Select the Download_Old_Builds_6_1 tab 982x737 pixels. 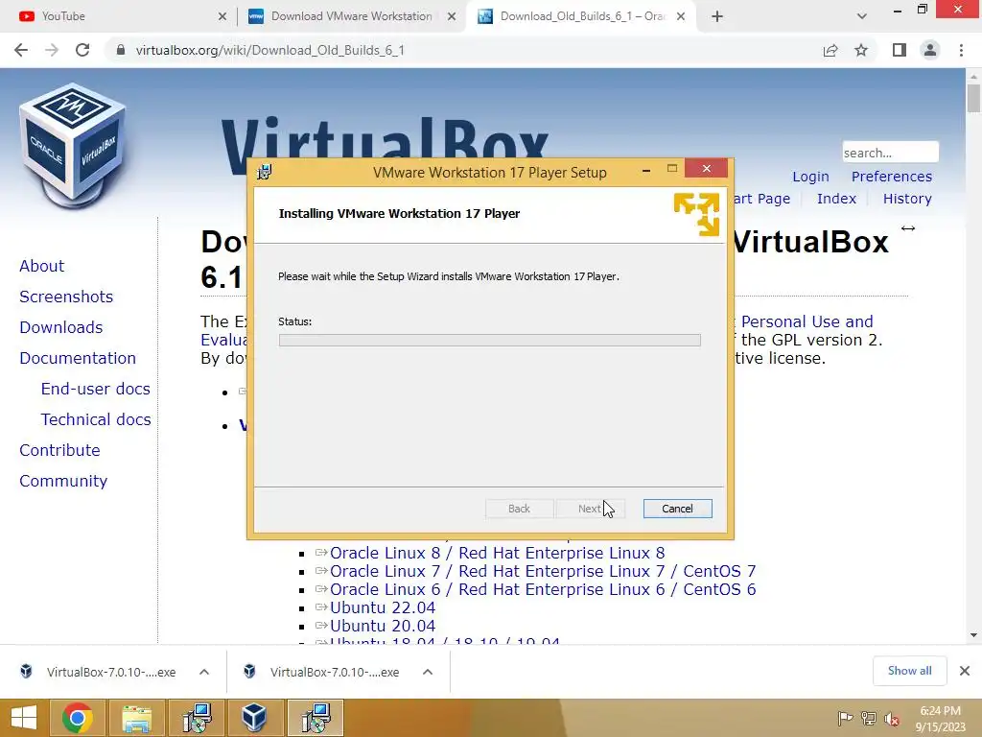point(580,16)
